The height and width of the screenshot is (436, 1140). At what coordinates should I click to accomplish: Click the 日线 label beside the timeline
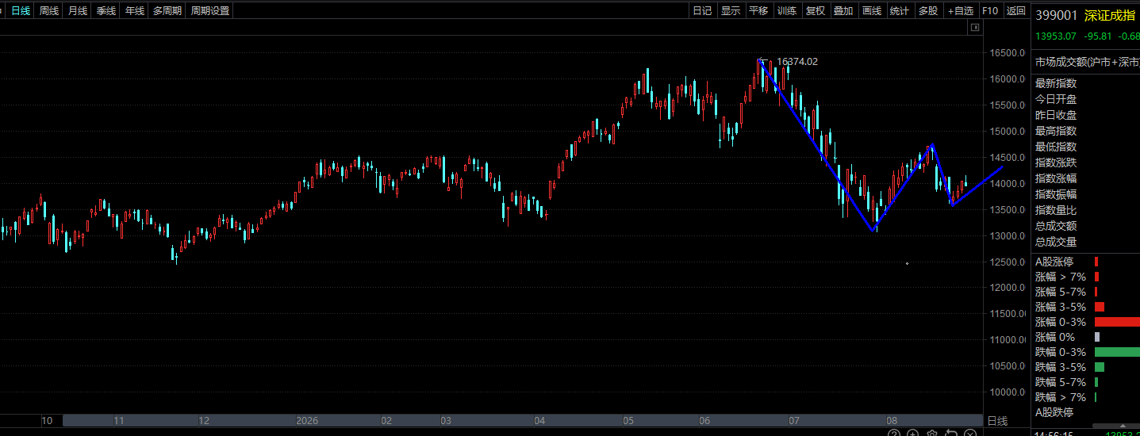(x=997, y=421)
